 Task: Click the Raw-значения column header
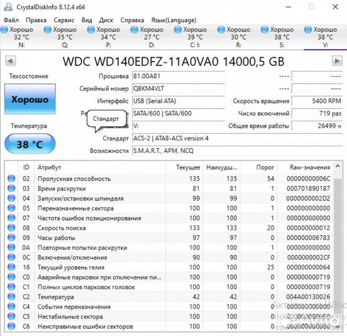pos(305,167)
